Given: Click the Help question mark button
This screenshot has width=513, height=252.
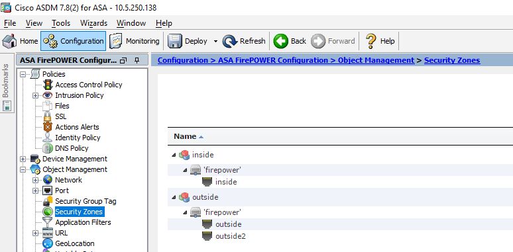Looking at the screenshot, I should pos(371,41).
